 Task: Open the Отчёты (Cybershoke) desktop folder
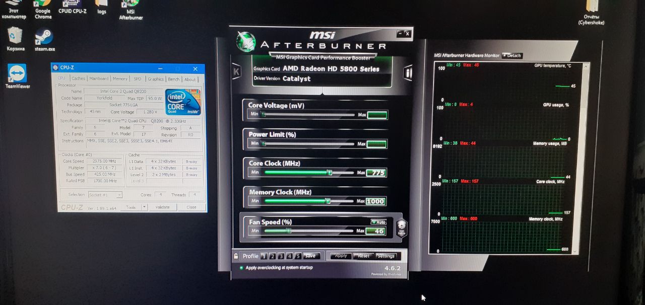pyautogui.click(x=591, y=13)
